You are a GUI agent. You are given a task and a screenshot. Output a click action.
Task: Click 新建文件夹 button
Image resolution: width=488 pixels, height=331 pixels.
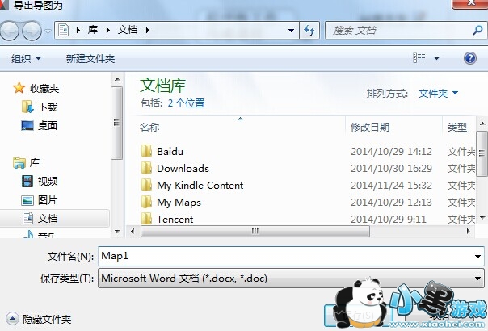[90, 58]
